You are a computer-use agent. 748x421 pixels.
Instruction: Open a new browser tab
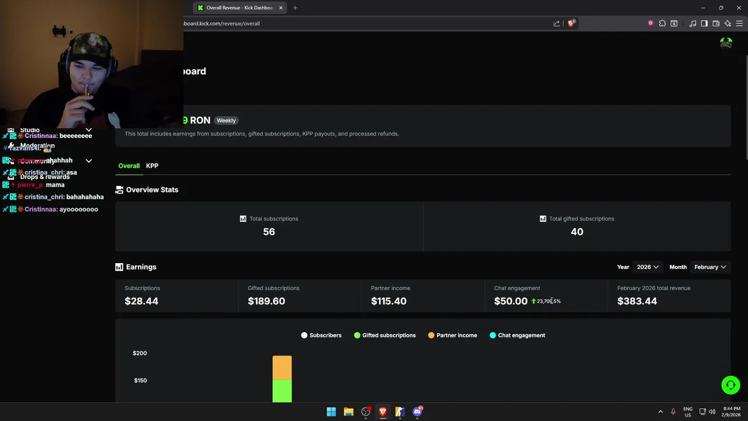point(295,8)
